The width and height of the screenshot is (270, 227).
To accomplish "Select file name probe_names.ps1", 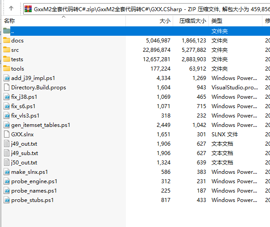I will tap(34, 191).
